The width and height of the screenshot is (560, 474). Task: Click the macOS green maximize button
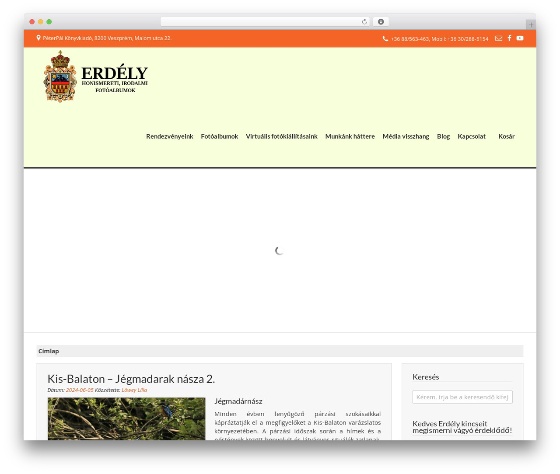pos(49,22)
